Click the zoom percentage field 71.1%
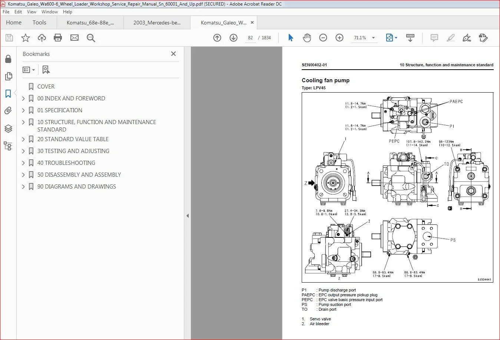Viewport: 500px width, 340px height. tap(360, 38)
